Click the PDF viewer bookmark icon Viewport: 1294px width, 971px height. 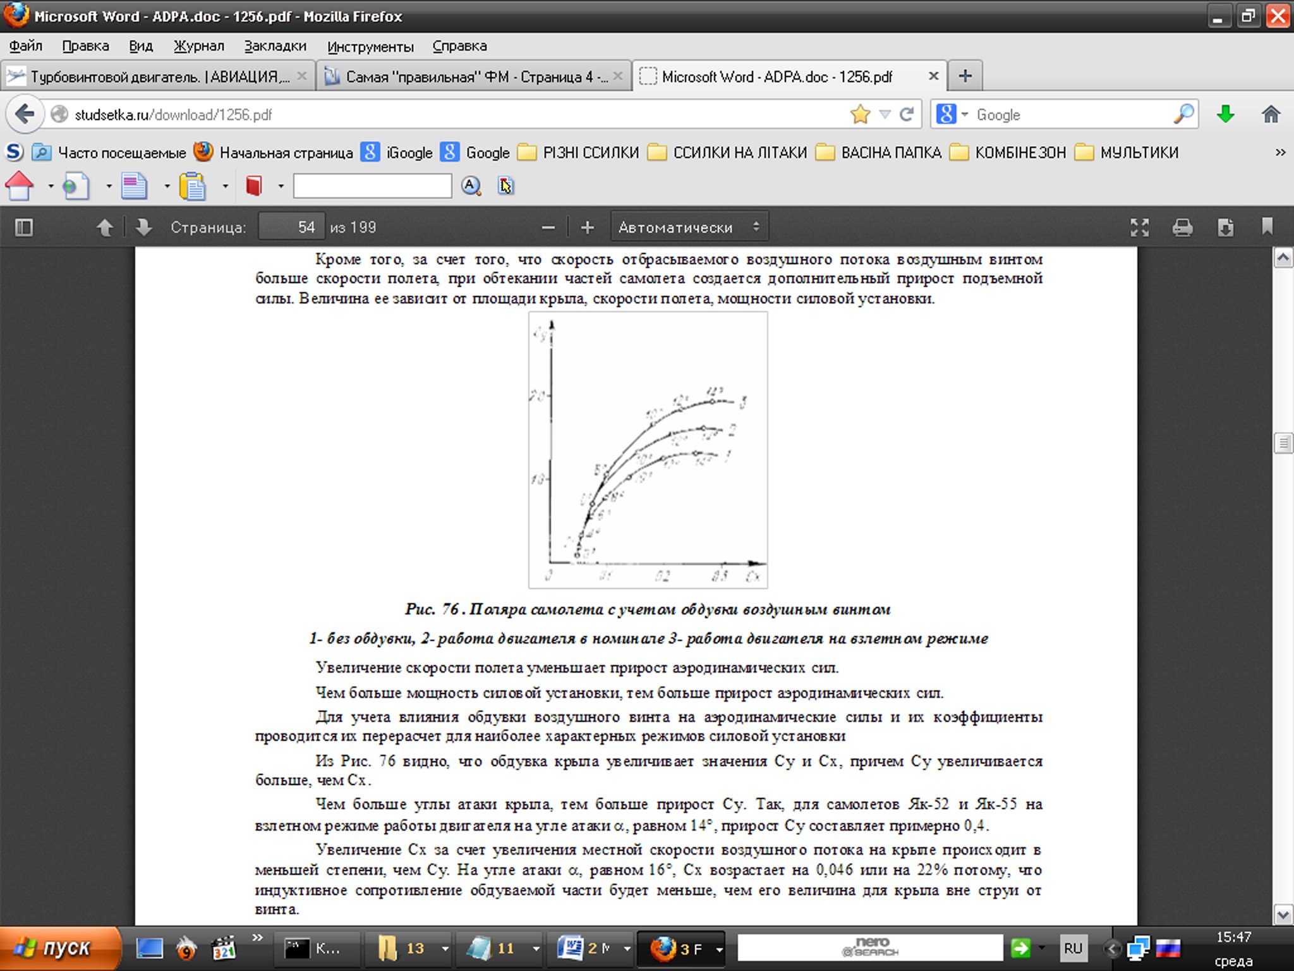tap(1267, 226)
